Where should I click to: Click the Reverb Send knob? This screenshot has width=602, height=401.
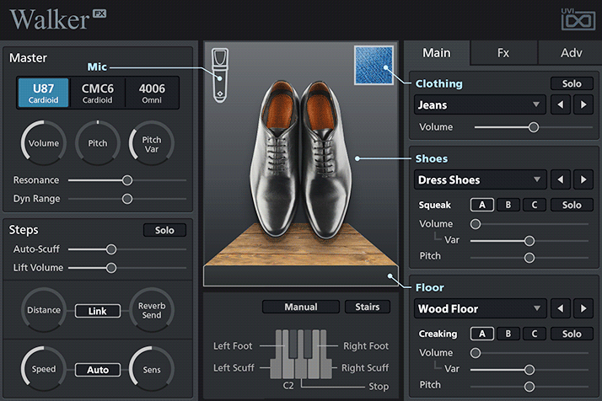(152, 311)
